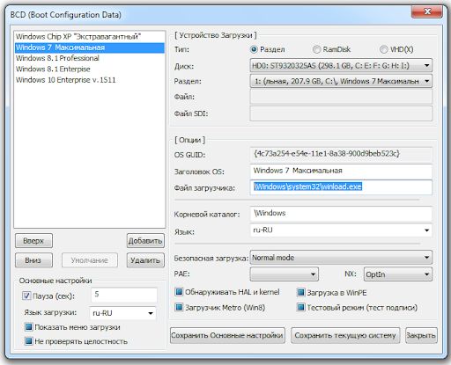451x365 pixels.
Task: Open the PAE dropdown
Action: [x=284, y=274]
